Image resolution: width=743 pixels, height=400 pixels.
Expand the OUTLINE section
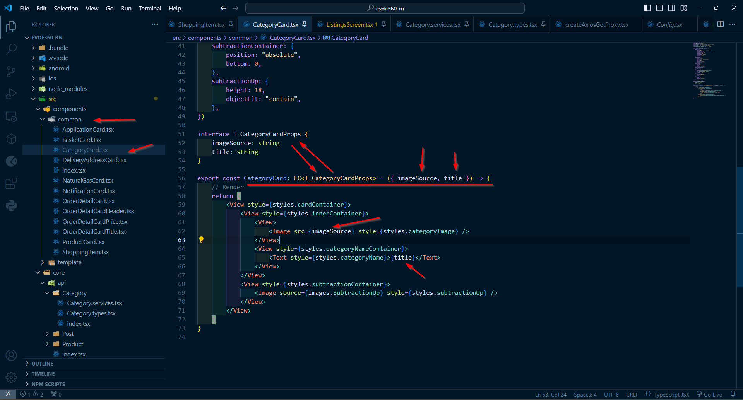42,364
